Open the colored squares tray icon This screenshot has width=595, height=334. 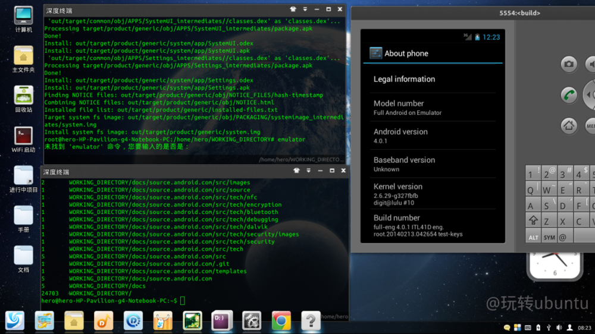click(517, 327)
